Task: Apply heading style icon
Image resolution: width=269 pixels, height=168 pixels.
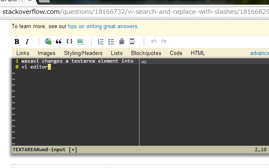Action: 122,42
